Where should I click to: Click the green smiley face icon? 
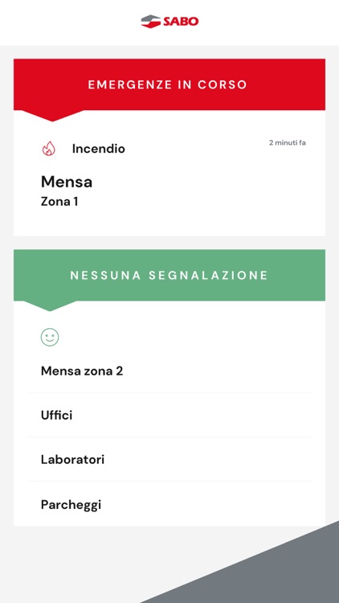pos(50,337)
